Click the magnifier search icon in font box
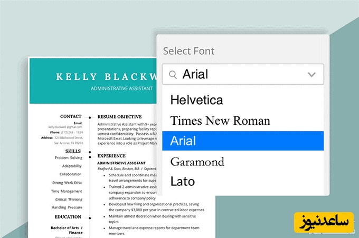 point(173,75)
